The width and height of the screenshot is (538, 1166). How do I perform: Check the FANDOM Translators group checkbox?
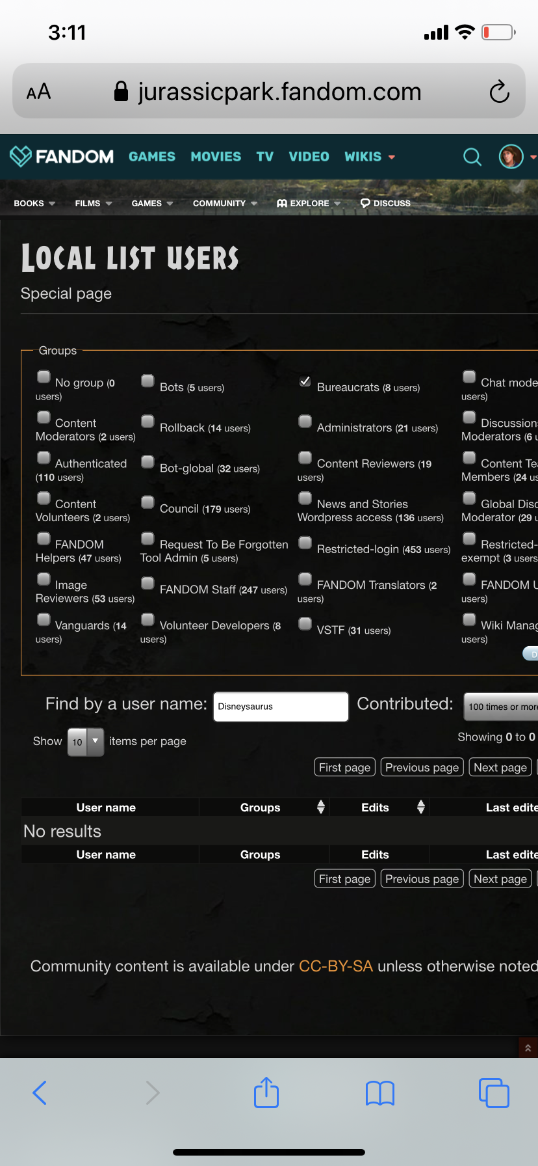(305, 578)
